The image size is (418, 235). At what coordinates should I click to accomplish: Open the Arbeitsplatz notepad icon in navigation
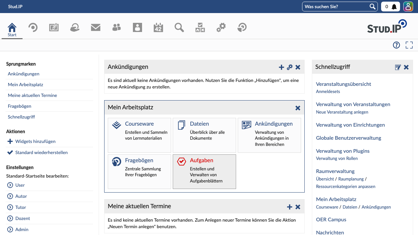54,27
